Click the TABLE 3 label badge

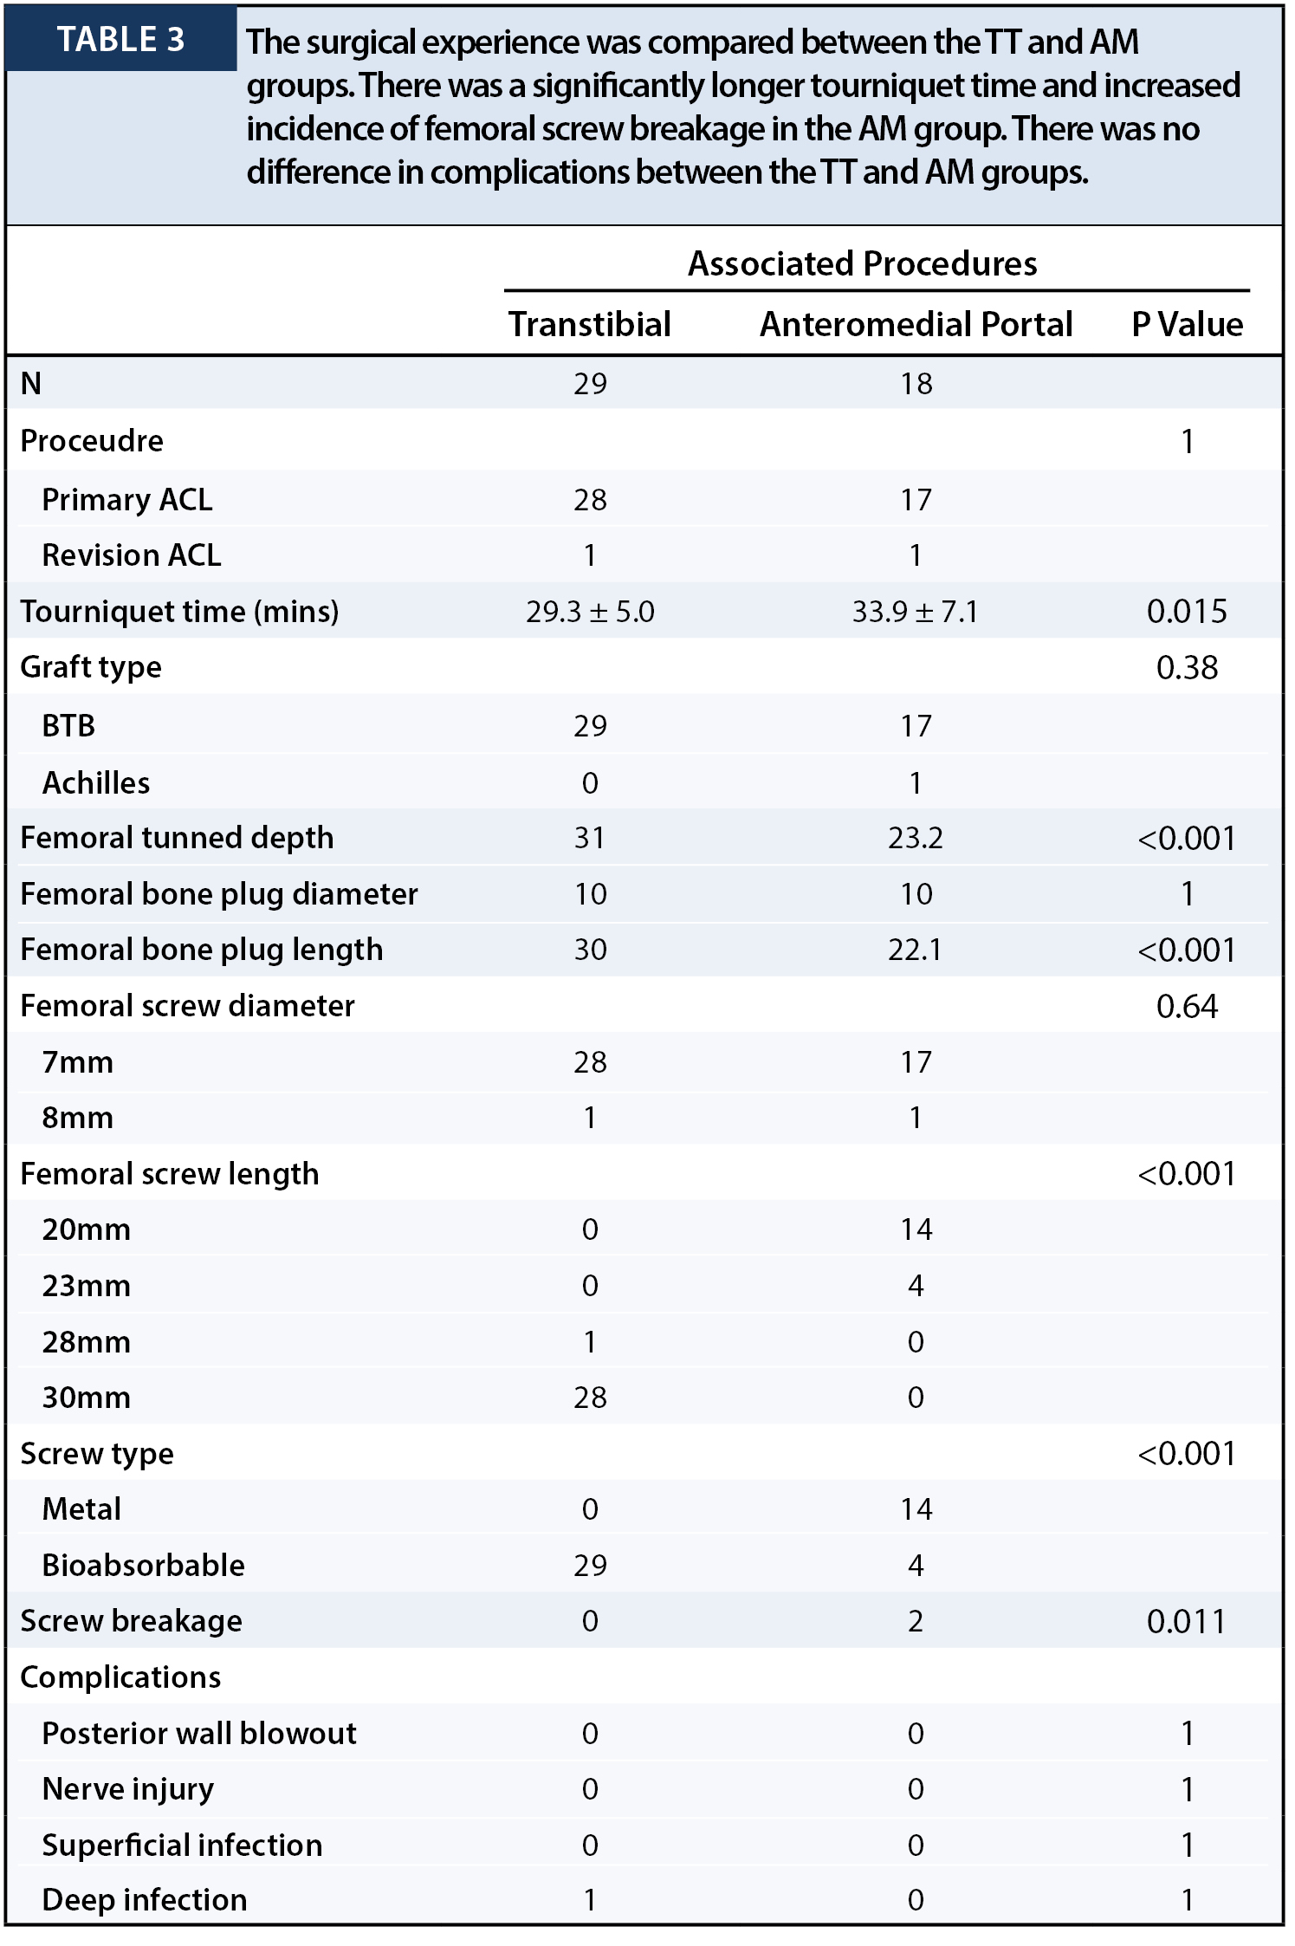[x=121, y=39]
